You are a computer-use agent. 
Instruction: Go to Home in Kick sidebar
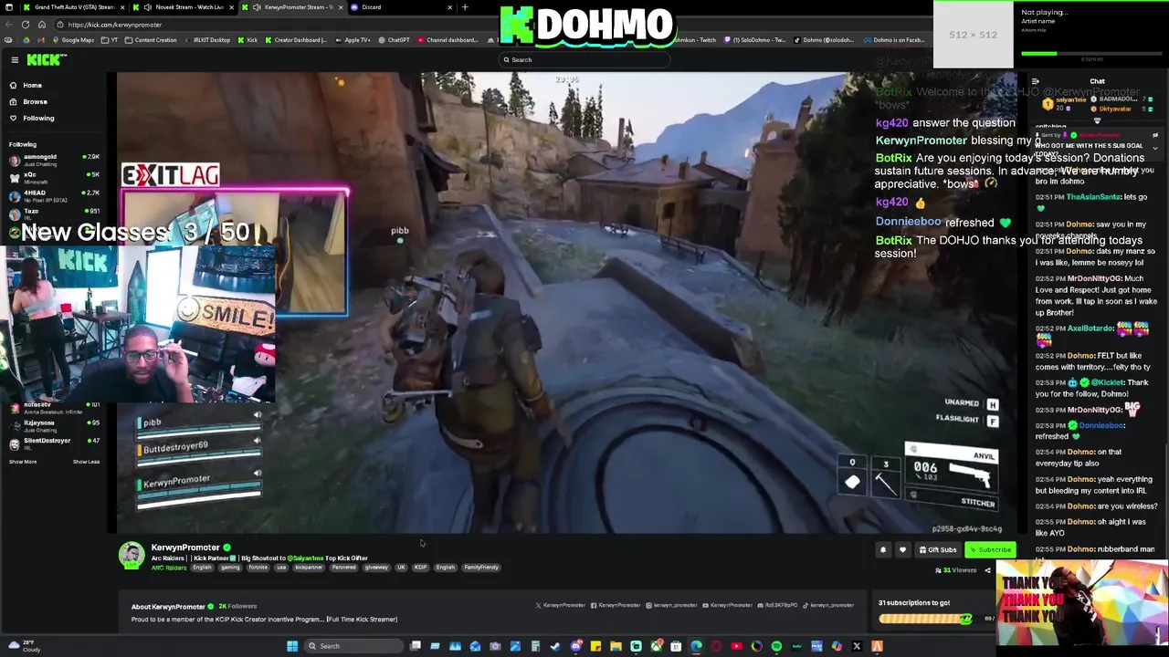coord(32,85)
